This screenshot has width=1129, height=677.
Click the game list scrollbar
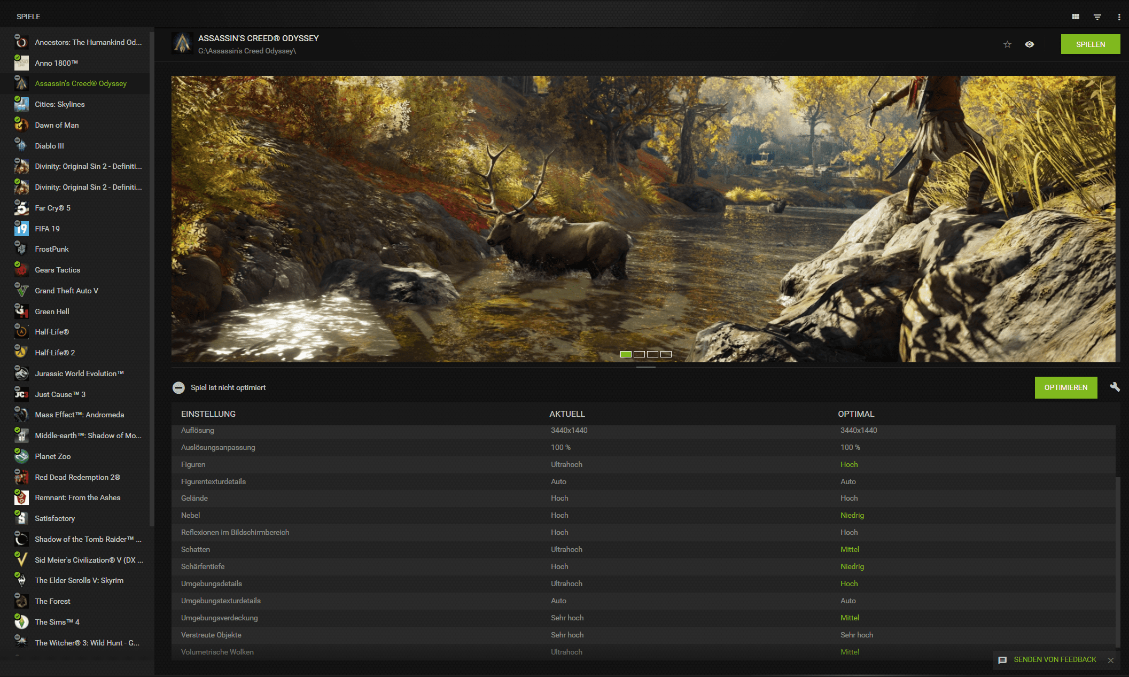(152, 278)
